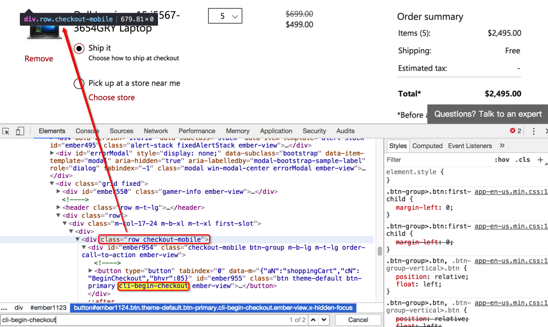This screenshot has height=327, width=548.
Task: Jump to previous search result arrow
Action: [313, 320]
